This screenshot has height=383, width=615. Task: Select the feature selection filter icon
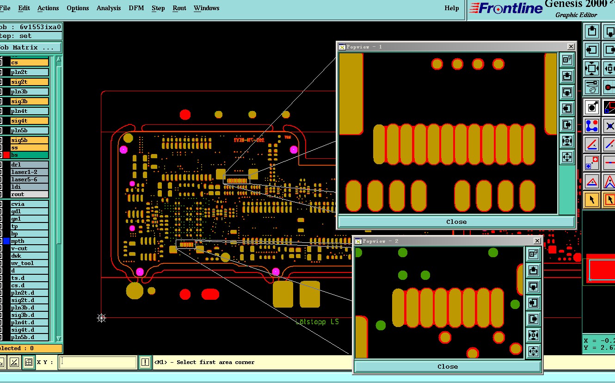click(592, 107)
